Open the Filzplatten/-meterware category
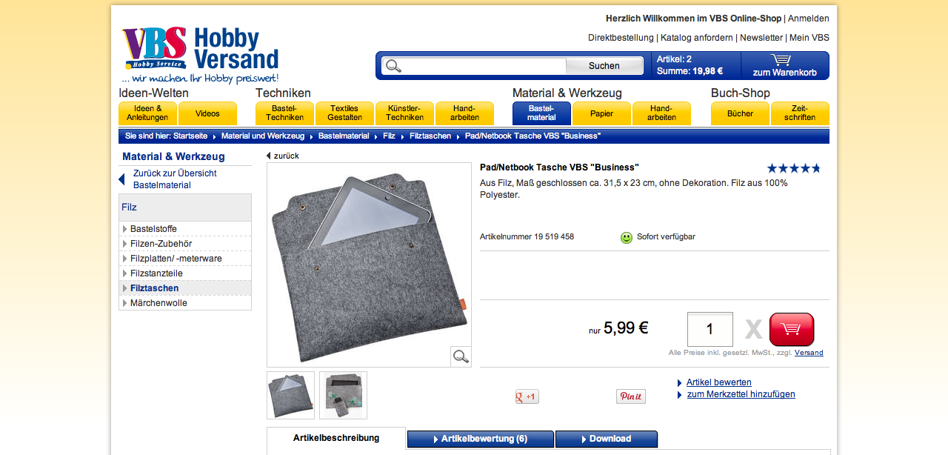948x455 pixels. tap(176, 259)
